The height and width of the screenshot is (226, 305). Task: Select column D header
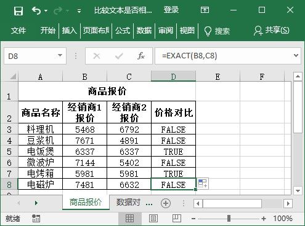(173, 77)
